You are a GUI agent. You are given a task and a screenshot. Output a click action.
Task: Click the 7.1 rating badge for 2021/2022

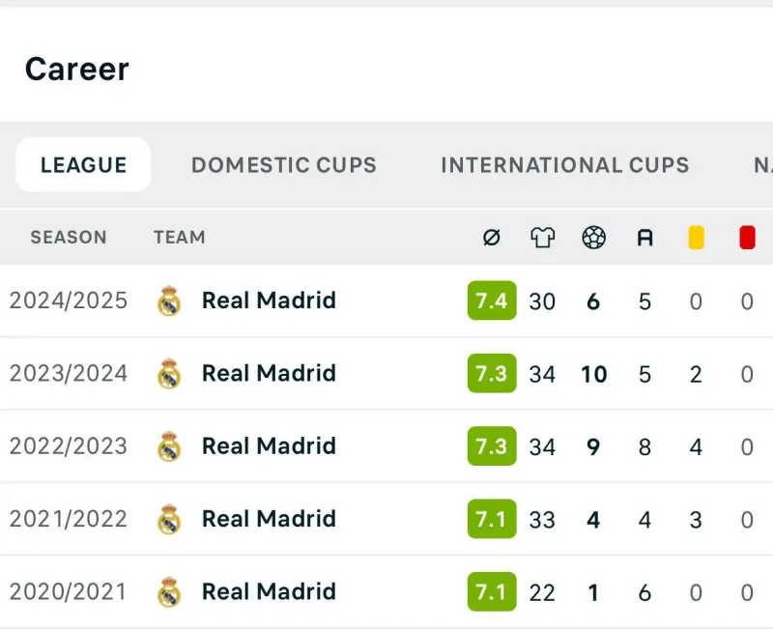[x=492, y=519]
